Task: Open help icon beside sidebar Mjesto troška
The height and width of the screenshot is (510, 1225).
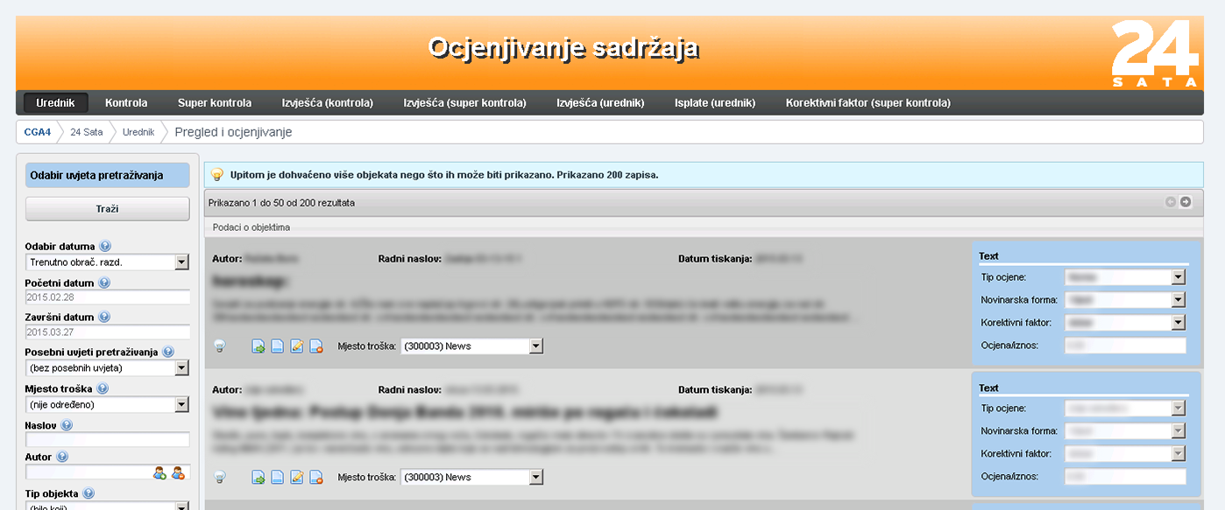Action: click(x=103, y=388)
